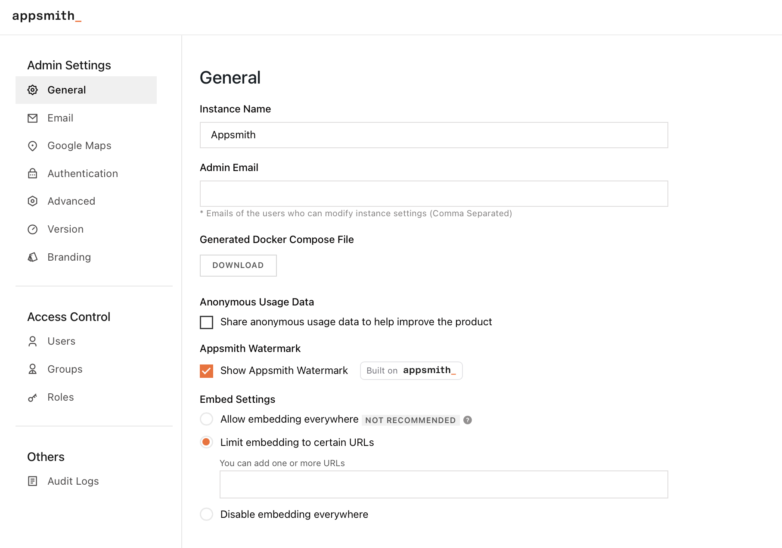Click the Admin Email label
Screen dimensions: 782x548
click(x=229, y=168)
